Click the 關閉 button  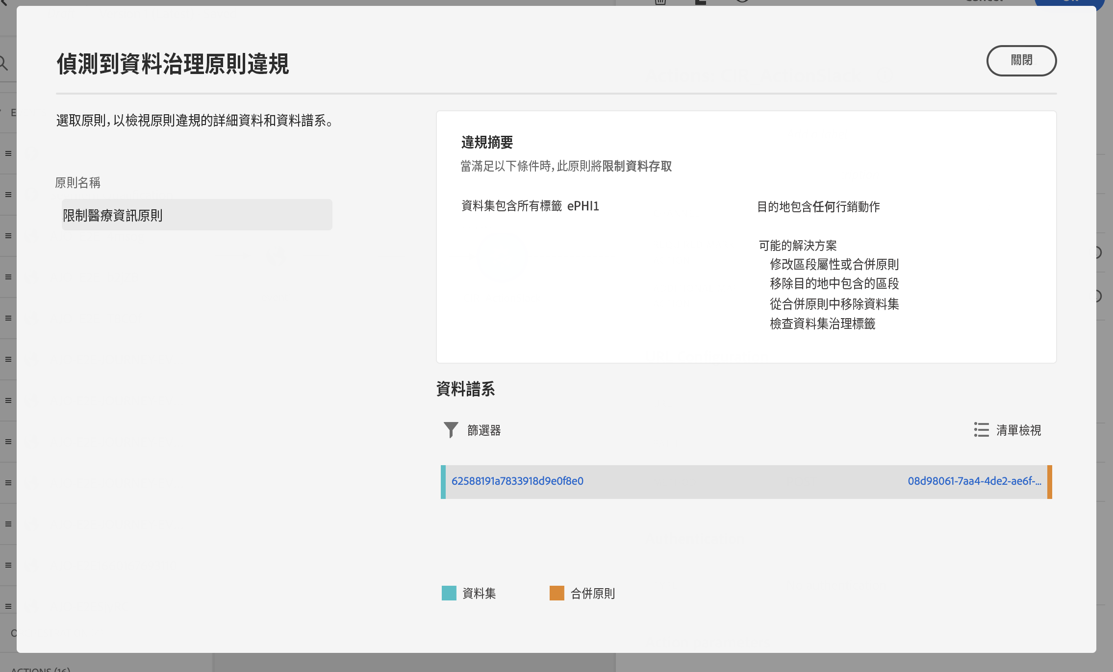coord(1021,61)
